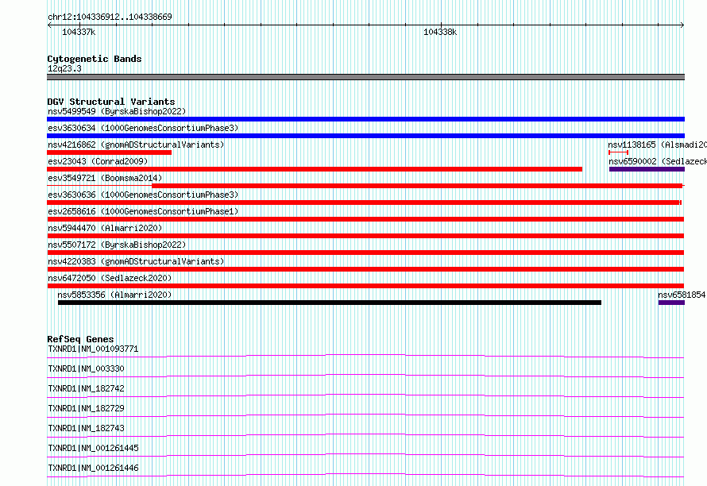Click transcript label TXNRD1|NM_182742
Image resolution: width=707 pixels, height=486 pixels.
(86, 388)
